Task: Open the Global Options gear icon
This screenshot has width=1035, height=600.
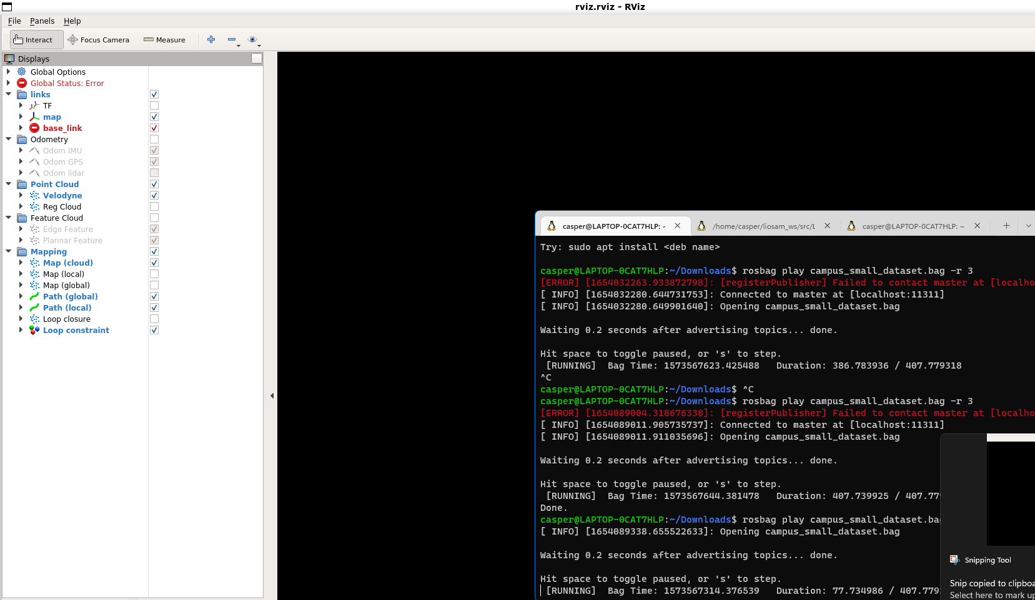Action: [x=21, y=72]
